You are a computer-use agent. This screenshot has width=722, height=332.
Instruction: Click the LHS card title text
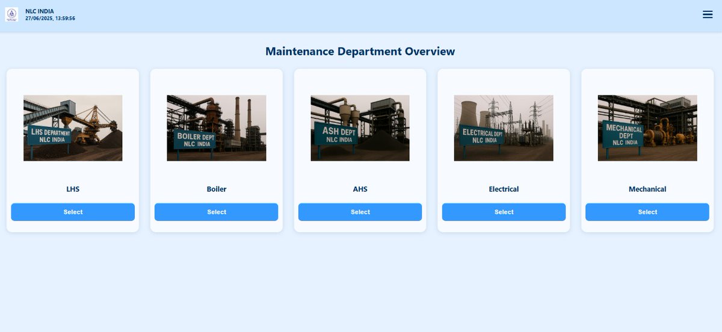tap(73, 189)
